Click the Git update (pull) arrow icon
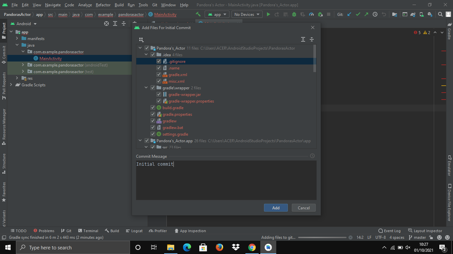453x254 pixels. tap(349, 14)
